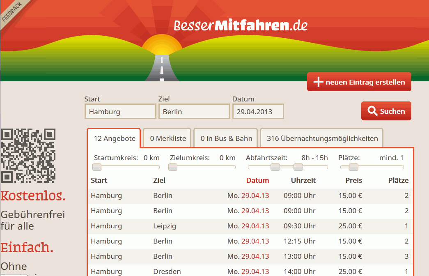Click the Datum field showing 29.04.2013
429x276 pixels.
tap(258, 112)
